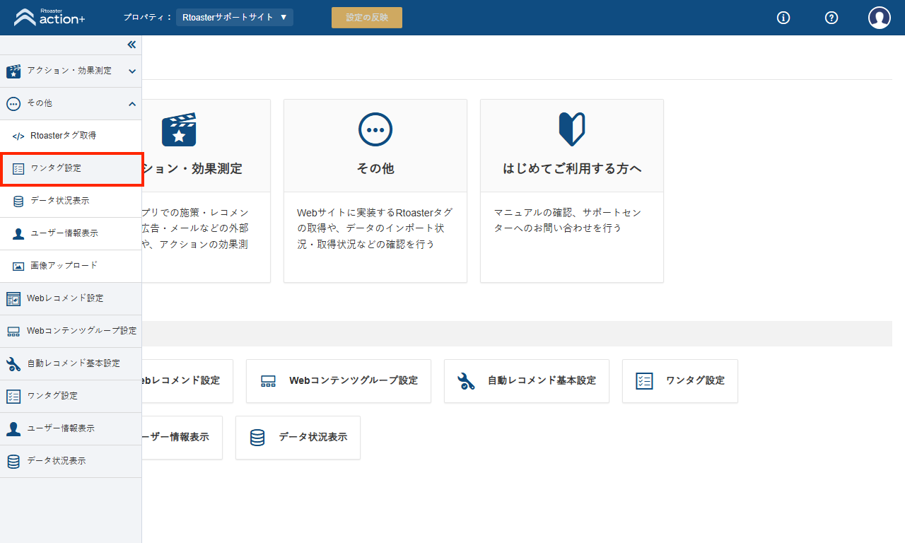
Task: Click the プロパティ： label in header
Action: [x=148, y=17]
